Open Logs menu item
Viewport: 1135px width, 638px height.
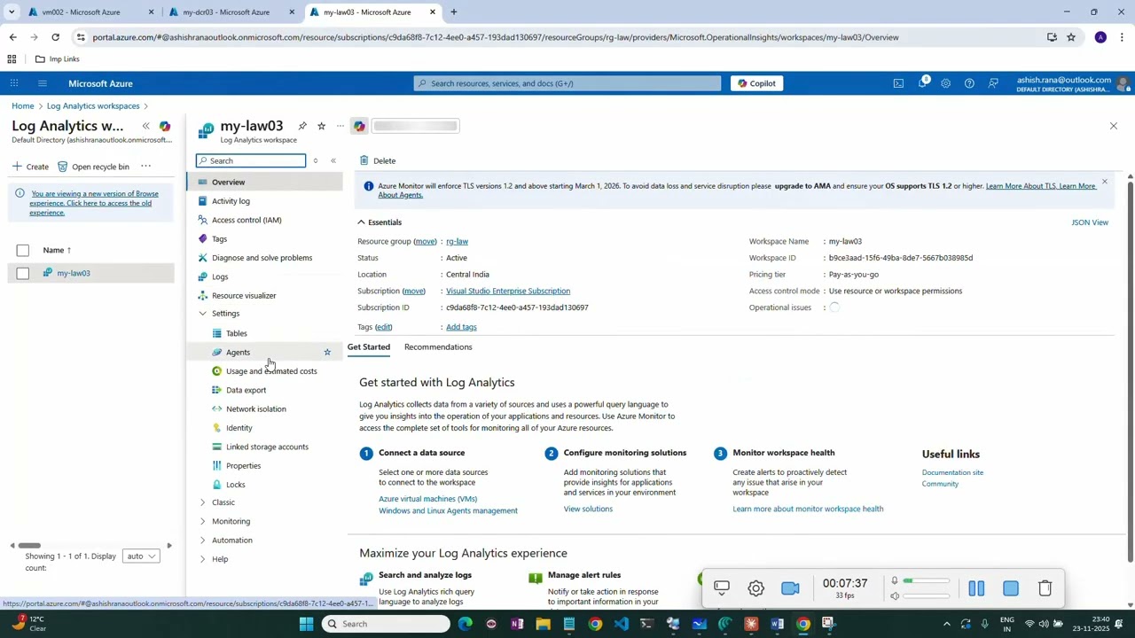tap(220, 276)
